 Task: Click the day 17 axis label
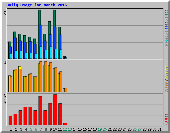90,129
